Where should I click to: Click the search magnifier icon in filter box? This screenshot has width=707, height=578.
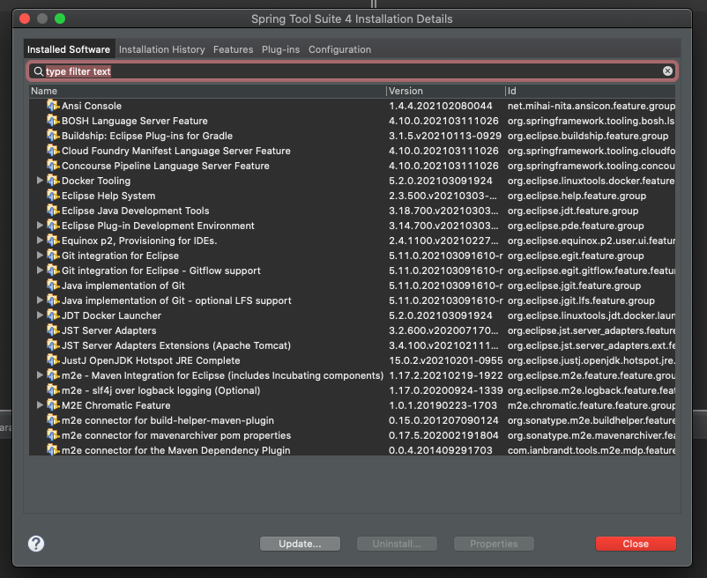coord(39,71)
